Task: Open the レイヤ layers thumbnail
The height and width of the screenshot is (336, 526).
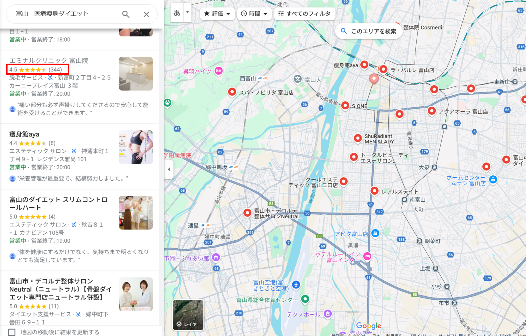Action: pyautogui.click(x=188, y=315)
